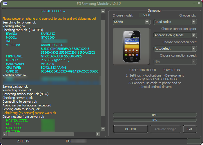Click log horizontal scroll left arrow
This screenshot has width=203, height=145.
click(x=4, y=134)
